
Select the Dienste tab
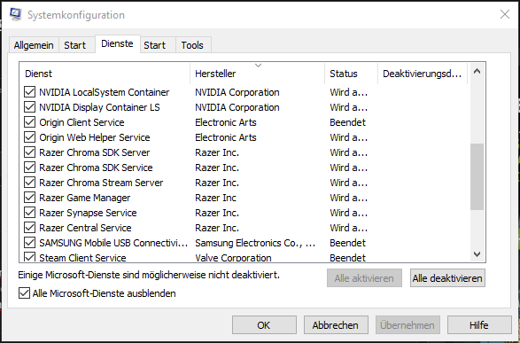[x=118, y=43]
